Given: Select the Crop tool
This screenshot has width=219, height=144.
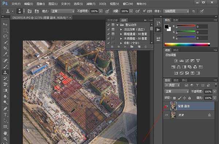Looking at the screenshot, I should (x=5, y=48).
